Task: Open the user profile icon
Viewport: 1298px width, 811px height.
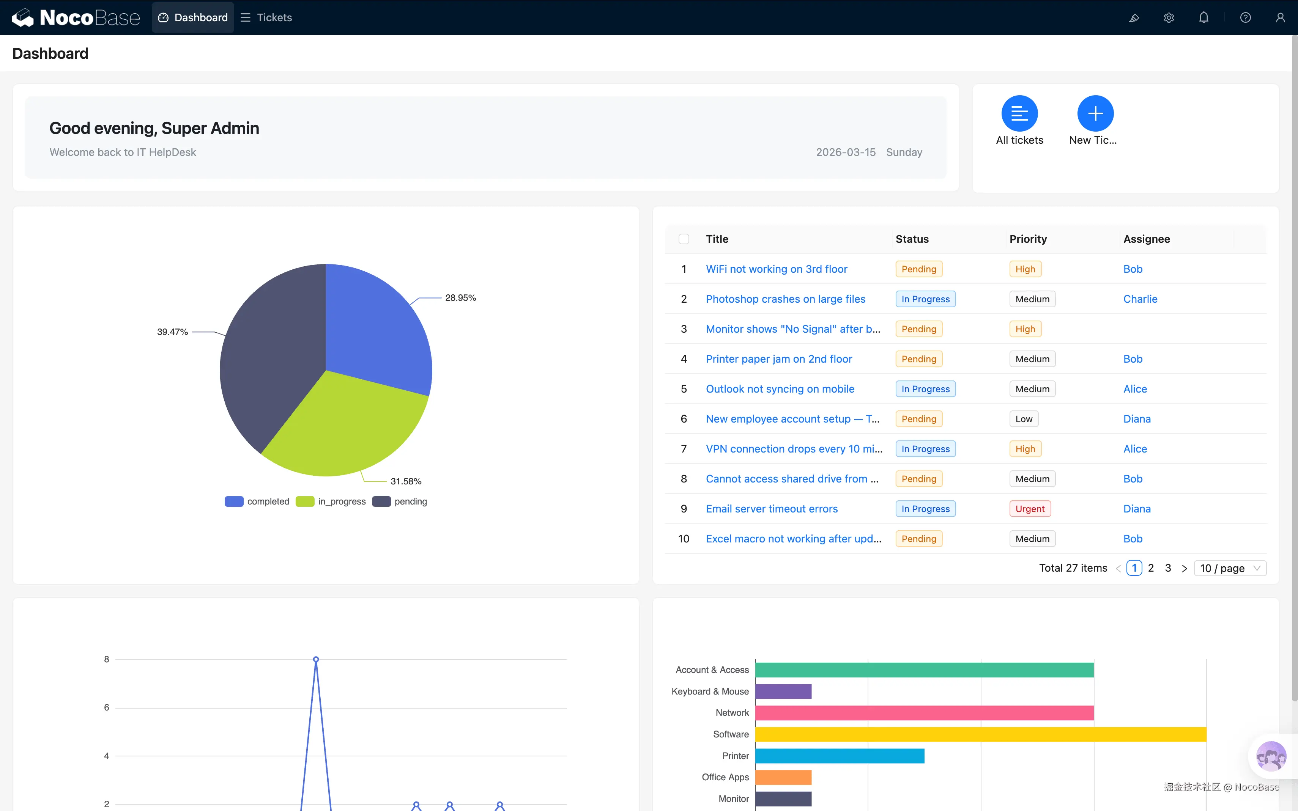Action: click(1280, 18)
